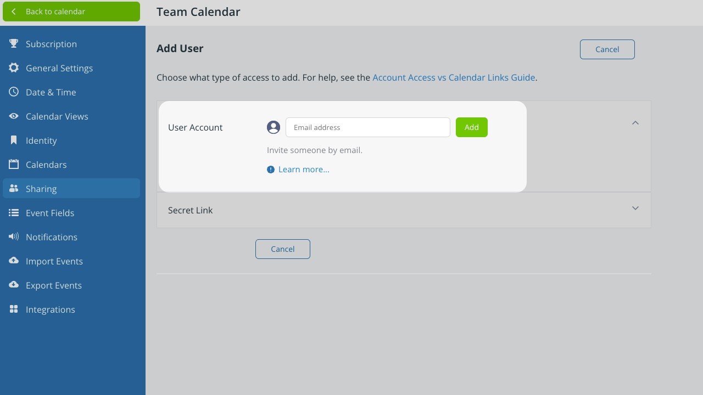This screenshot has width=703, height=395.
Task: Open the Event Fields settings page
Action: tap(50, 213)
